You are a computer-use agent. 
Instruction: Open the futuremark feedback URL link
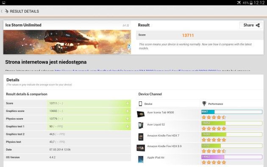138,70
